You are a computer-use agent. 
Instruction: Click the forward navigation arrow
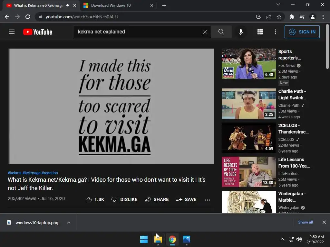(x=17, y=17)
